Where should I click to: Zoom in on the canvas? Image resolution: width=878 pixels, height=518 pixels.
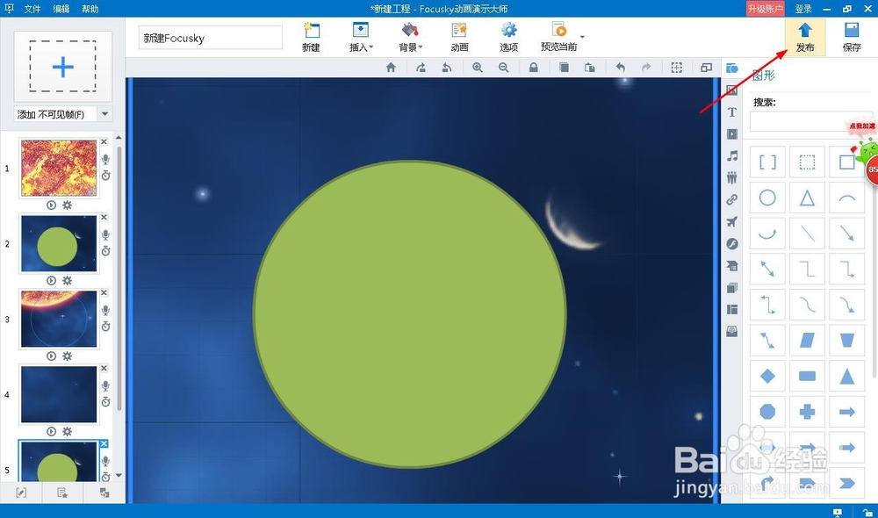pos(478,68)
